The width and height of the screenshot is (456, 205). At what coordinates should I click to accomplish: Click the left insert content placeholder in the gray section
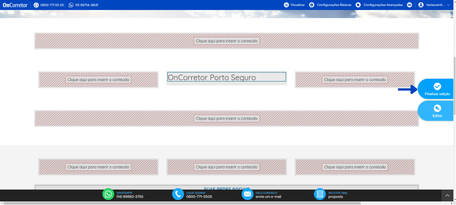[98, 167]
